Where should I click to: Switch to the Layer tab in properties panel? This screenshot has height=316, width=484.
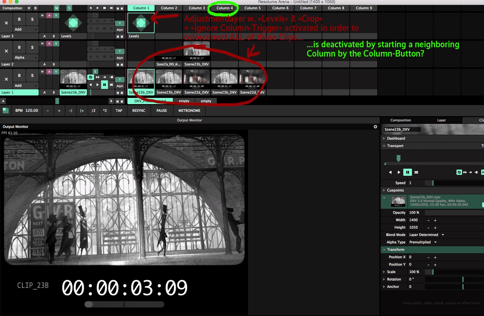441,120
